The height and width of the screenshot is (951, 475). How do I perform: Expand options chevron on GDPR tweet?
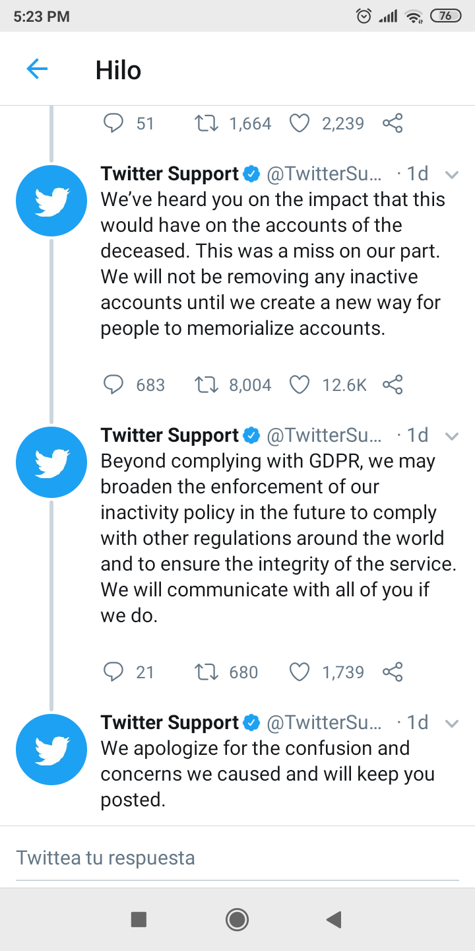coord(452,437)
